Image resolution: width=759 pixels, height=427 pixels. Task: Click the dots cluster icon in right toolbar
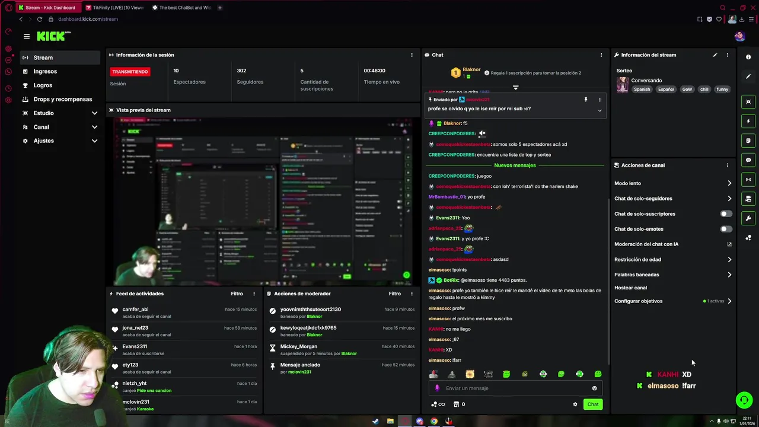tap(748, 238)
